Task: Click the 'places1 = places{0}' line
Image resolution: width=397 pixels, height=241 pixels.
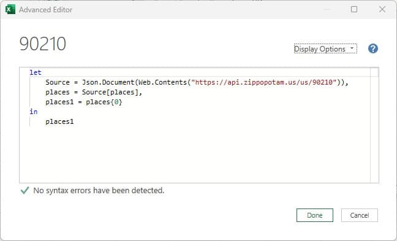Action: tap(84, 102)
